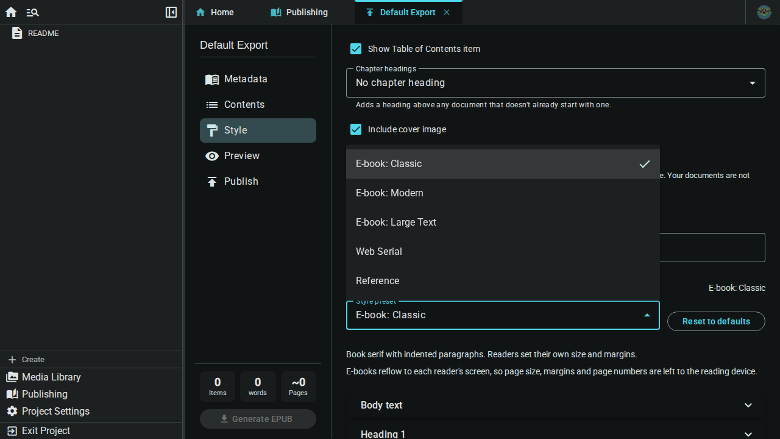Collapse the Style preset dropdown
Viewport: 780px width, 439px height.
503,315
